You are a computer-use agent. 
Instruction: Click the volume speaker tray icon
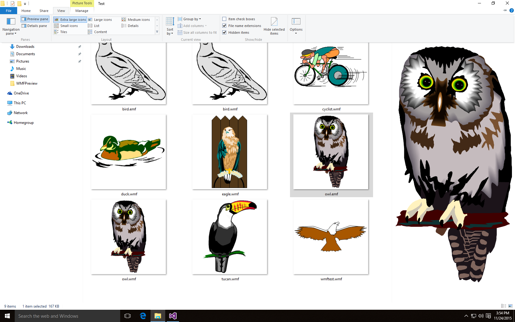point(481,316)
